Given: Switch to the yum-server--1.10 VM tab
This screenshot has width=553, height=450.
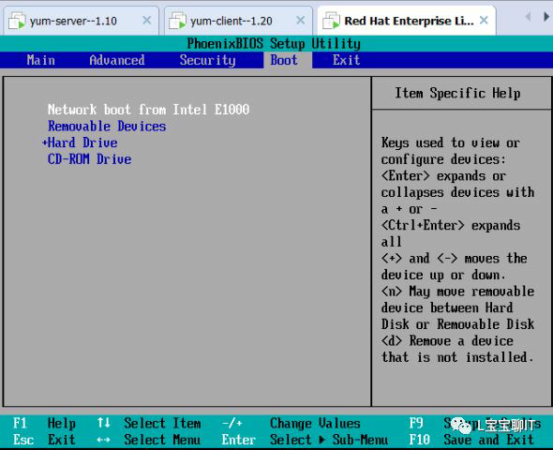Looking at the screenshot, I should tap(81, 21).
